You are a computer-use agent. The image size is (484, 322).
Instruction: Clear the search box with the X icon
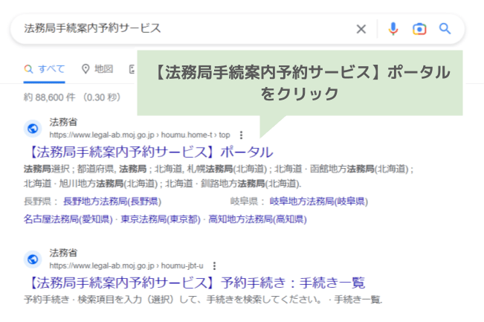point(361,29)
